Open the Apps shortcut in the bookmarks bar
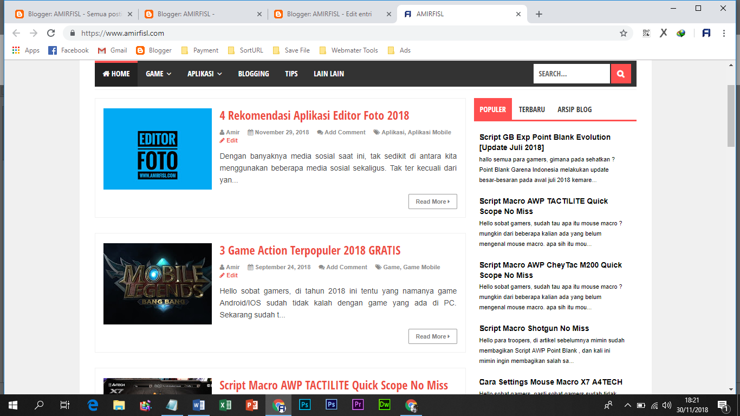The height and width of the screenshot is (416, 740). pyautogui.click(x=25, y=50)
